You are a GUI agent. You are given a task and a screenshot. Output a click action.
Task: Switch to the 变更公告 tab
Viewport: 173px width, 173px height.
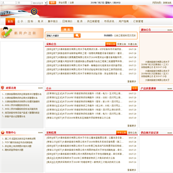point(122,44)
